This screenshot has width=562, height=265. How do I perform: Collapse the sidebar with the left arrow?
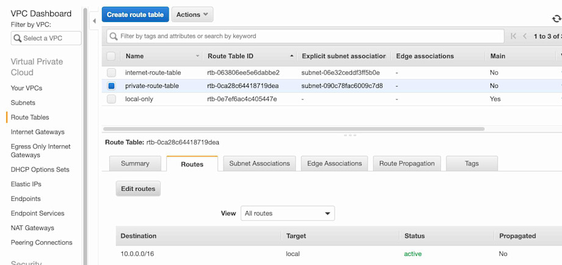pyautogui.click(x=94, y=21)
